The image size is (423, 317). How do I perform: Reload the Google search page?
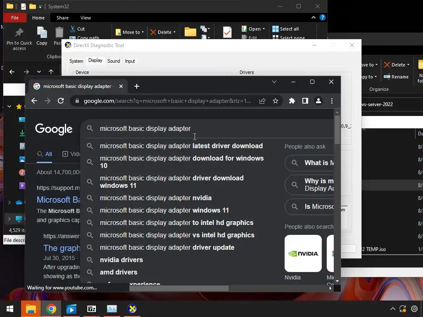(x=61, y=101)
